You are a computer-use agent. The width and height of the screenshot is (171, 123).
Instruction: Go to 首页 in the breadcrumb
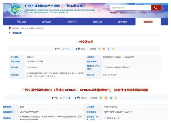(22, 28)
